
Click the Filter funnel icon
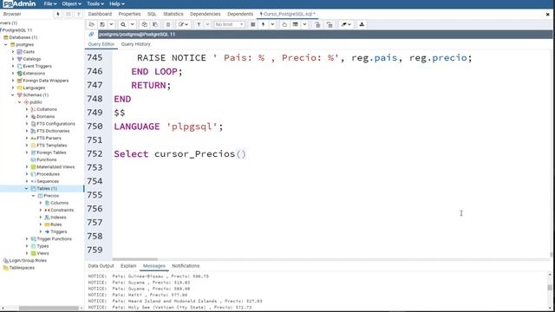pyautogui.click(x=199, y=24)
